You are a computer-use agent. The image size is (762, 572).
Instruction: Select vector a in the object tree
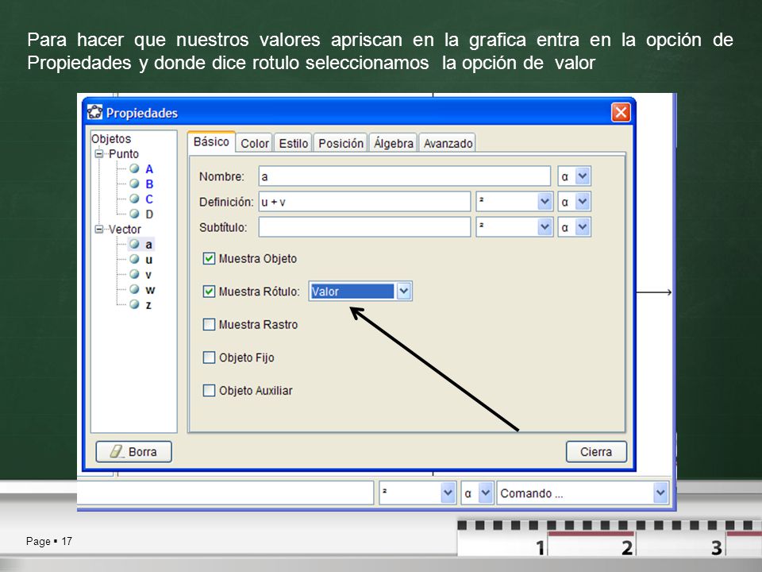[x=148, y=244]
